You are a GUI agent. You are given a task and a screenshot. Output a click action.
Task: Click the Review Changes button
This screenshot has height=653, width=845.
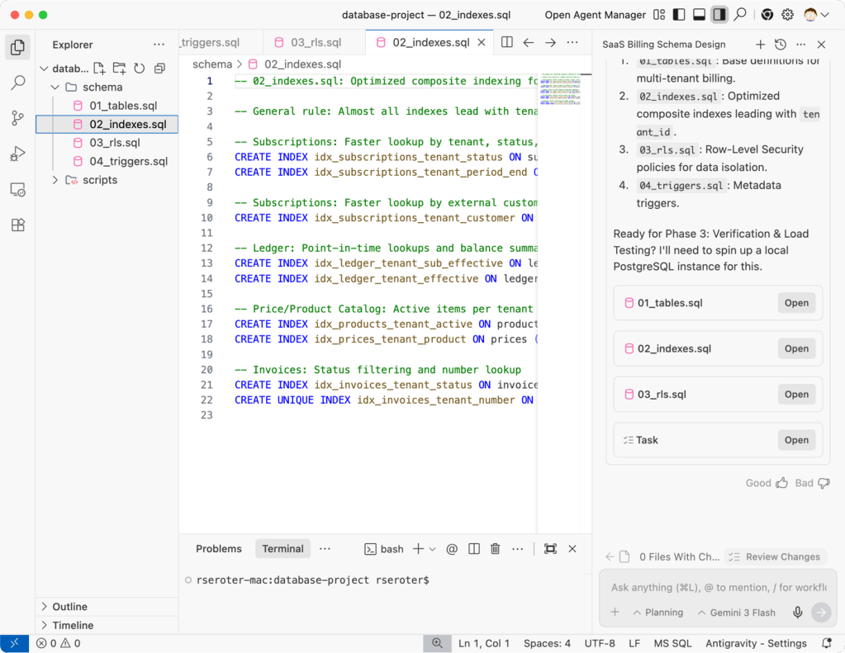pyautogui.click(x=775, y=557)
